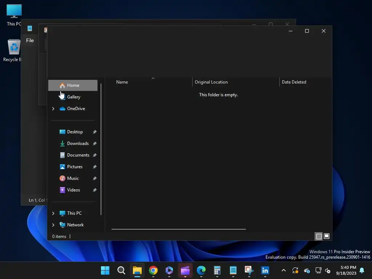This screenshot has height=279, width=372.
Task: Click the muted volume tray icon
Action: 328,270
